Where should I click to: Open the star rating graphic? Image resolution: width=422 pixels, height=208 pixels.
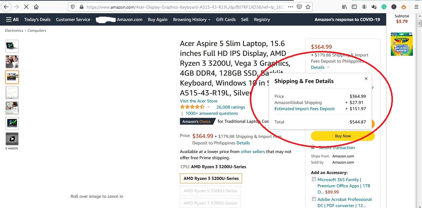tap(192, 107)
